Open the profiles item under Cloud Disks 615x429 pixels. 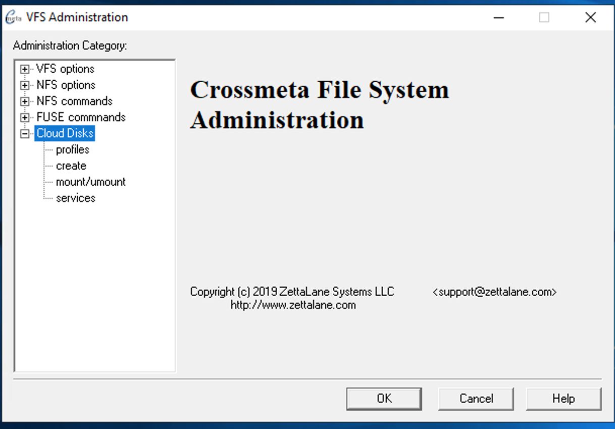coord(73,150)
